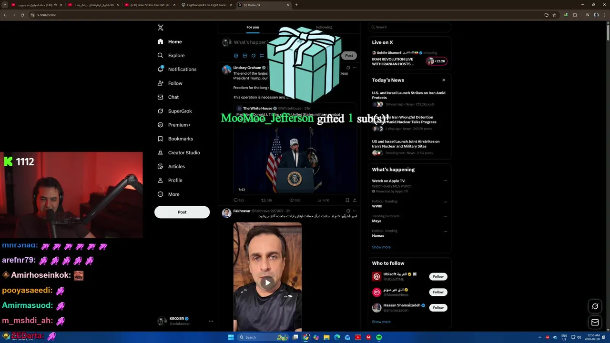This screenshot has width=610, height=343.
Task: Play the White House Trump video
Action: [x=295, y=160]
